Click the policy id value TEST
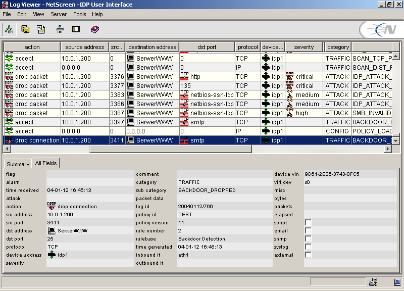404x291 pixels. point(185,214)
